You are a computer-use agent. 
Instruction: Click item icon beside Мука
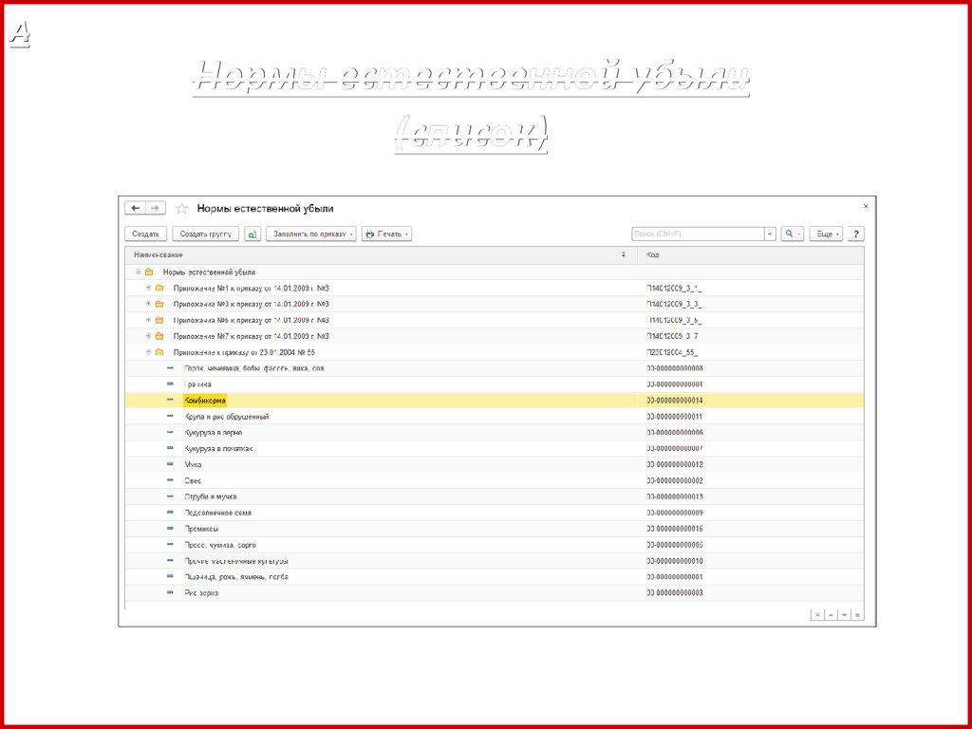coord(170,464)
